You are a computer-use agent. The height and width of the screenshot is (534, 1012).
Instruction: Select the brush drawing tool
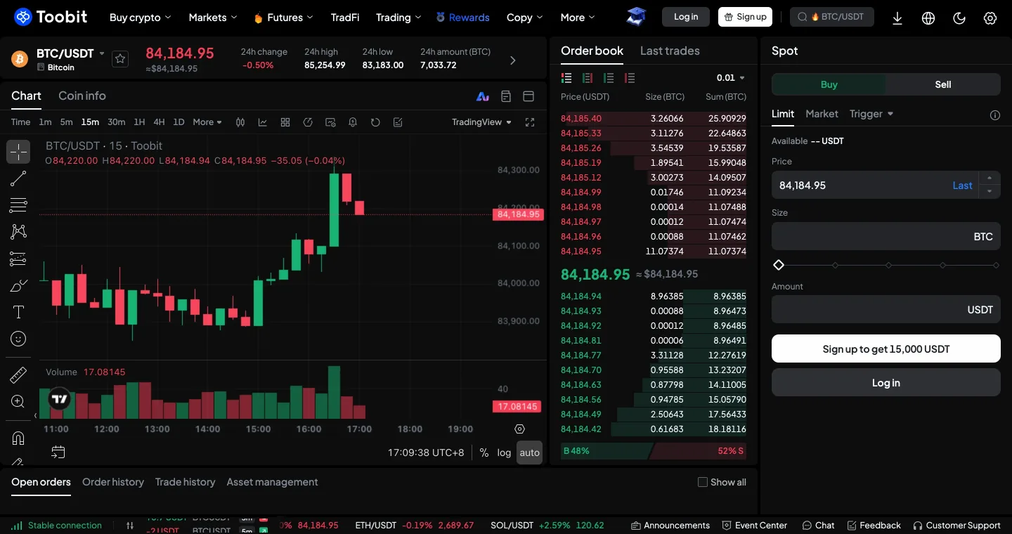pos(18,285)
